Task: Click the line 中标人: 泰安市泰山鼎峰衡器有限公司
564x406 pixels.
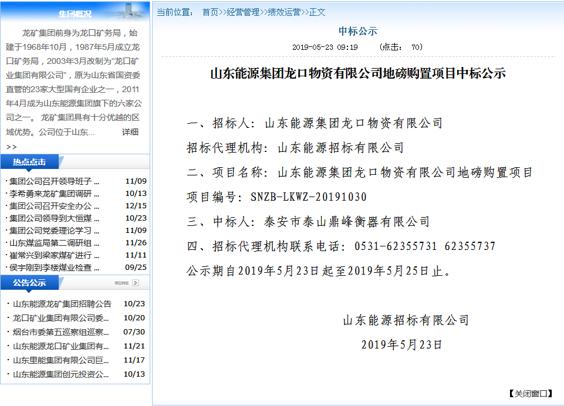Action: (308, 222)
